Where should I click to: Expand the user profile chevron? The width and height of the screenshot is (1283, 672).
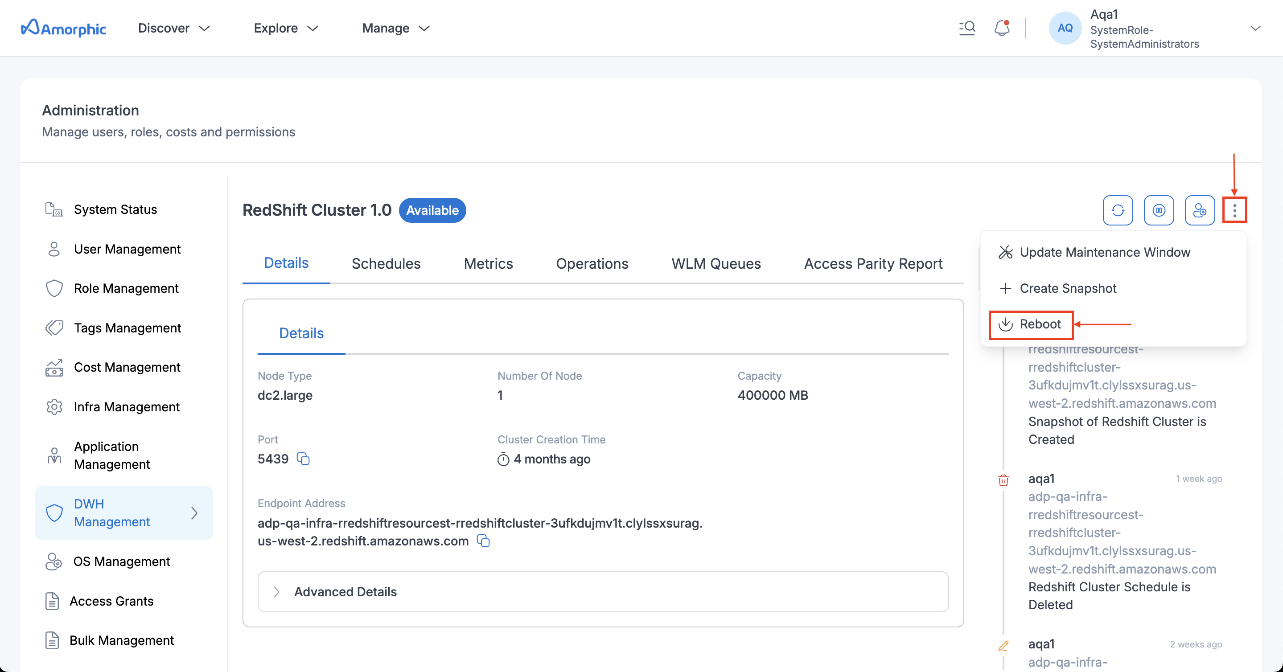(1255, 29)
